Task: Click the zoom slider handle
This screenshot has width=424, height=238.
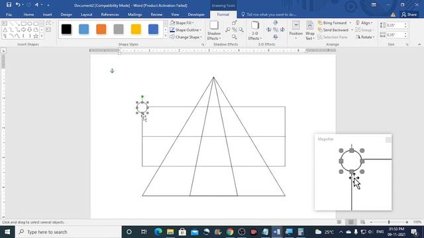Action: click(x=389, y=222)
